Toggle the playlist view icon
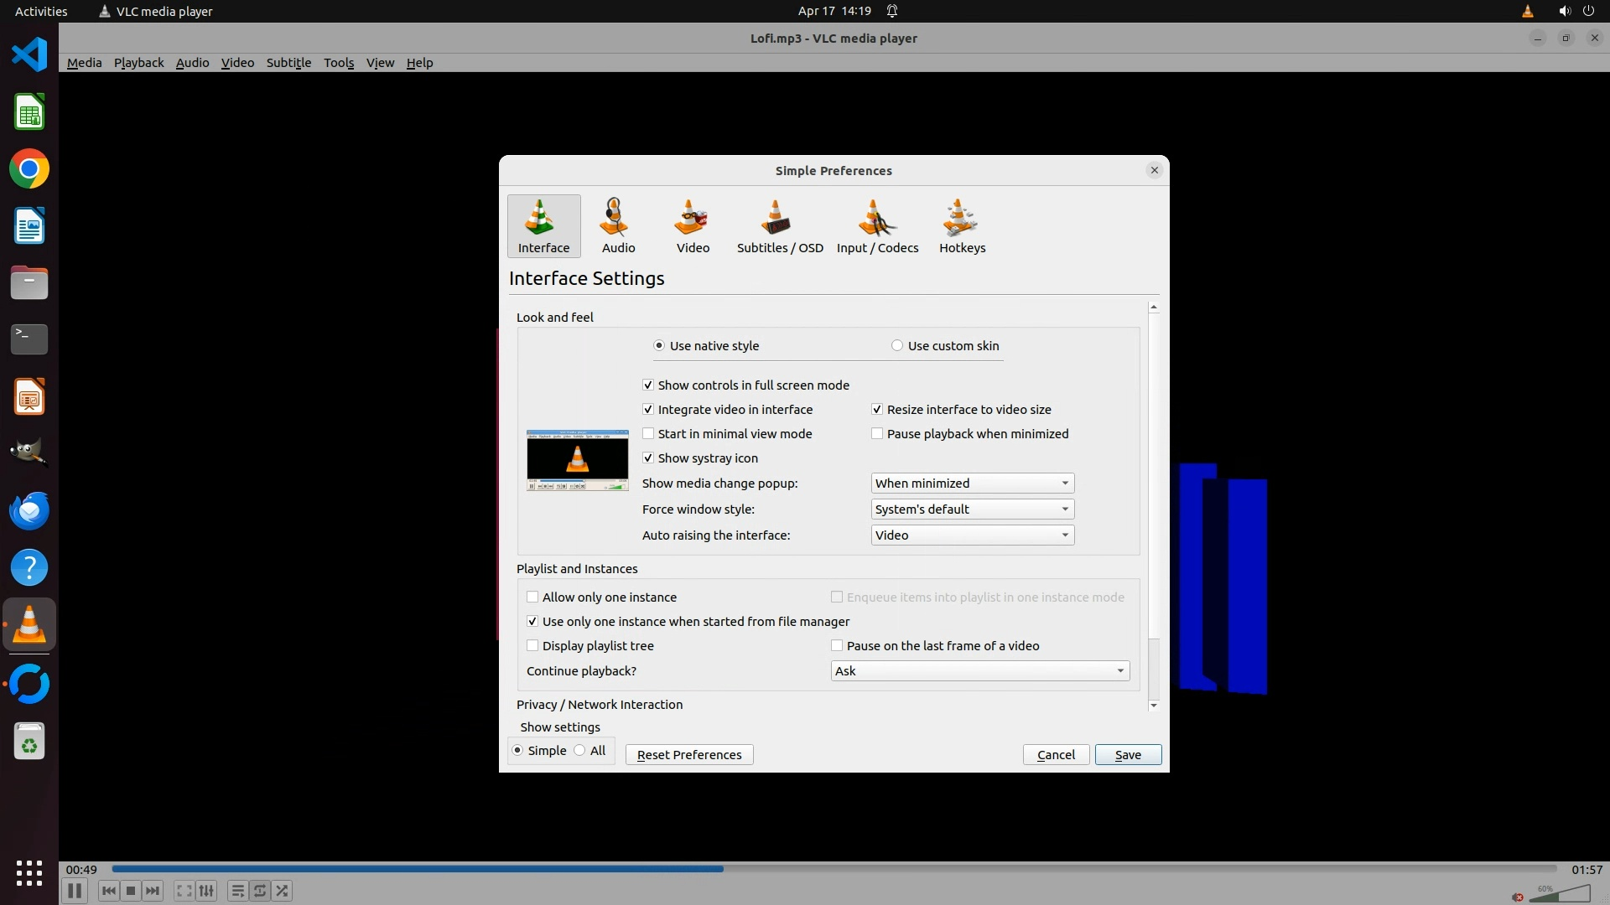Image resolution: width=1610 pixels, height=905 pixels. tap(237, 891)
